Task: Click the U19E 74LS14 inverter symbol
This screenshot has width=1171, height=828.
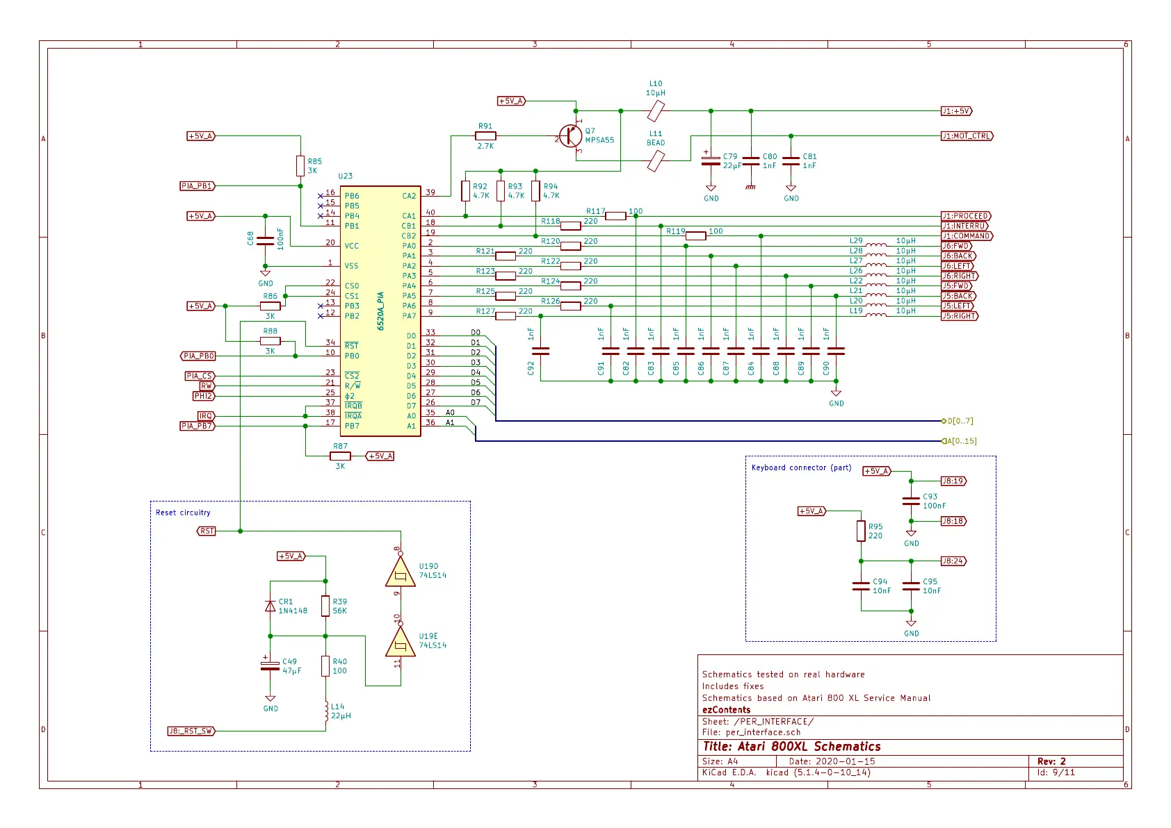Action: (401, 641)
